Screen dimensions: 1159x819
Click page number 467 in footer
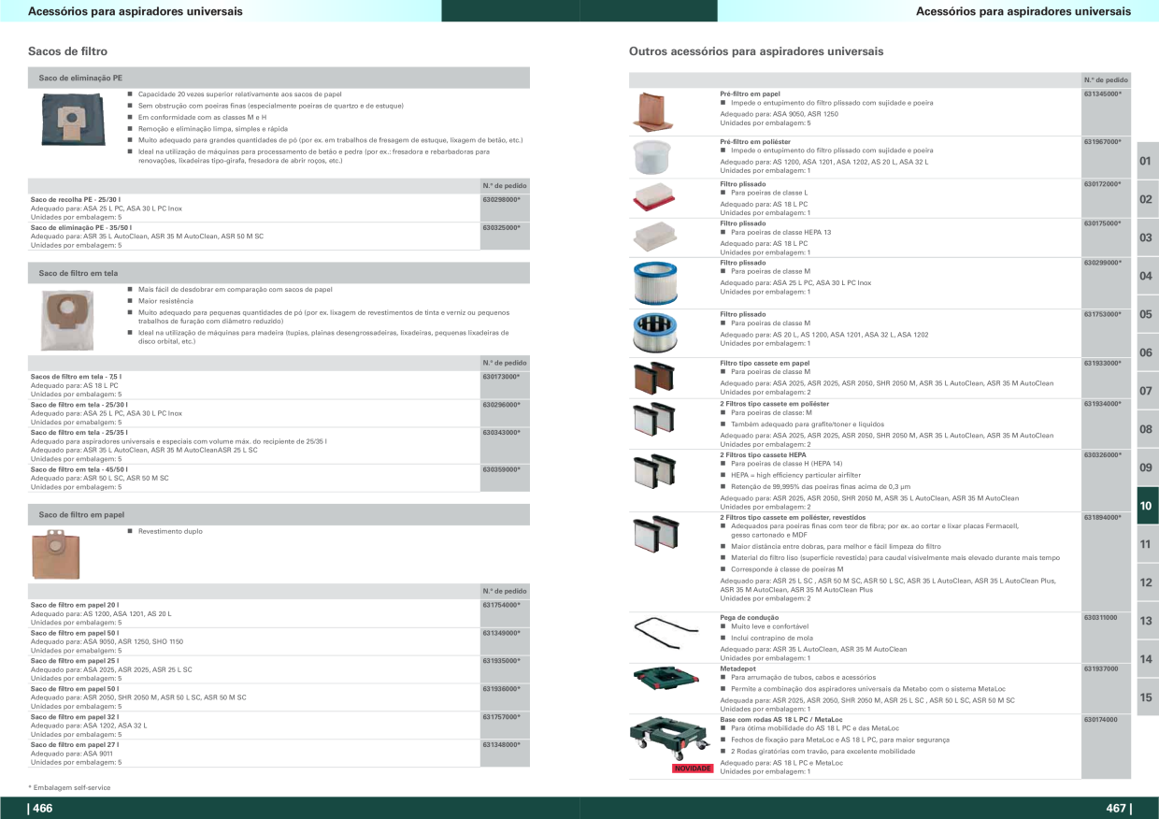pos(1118,809)
